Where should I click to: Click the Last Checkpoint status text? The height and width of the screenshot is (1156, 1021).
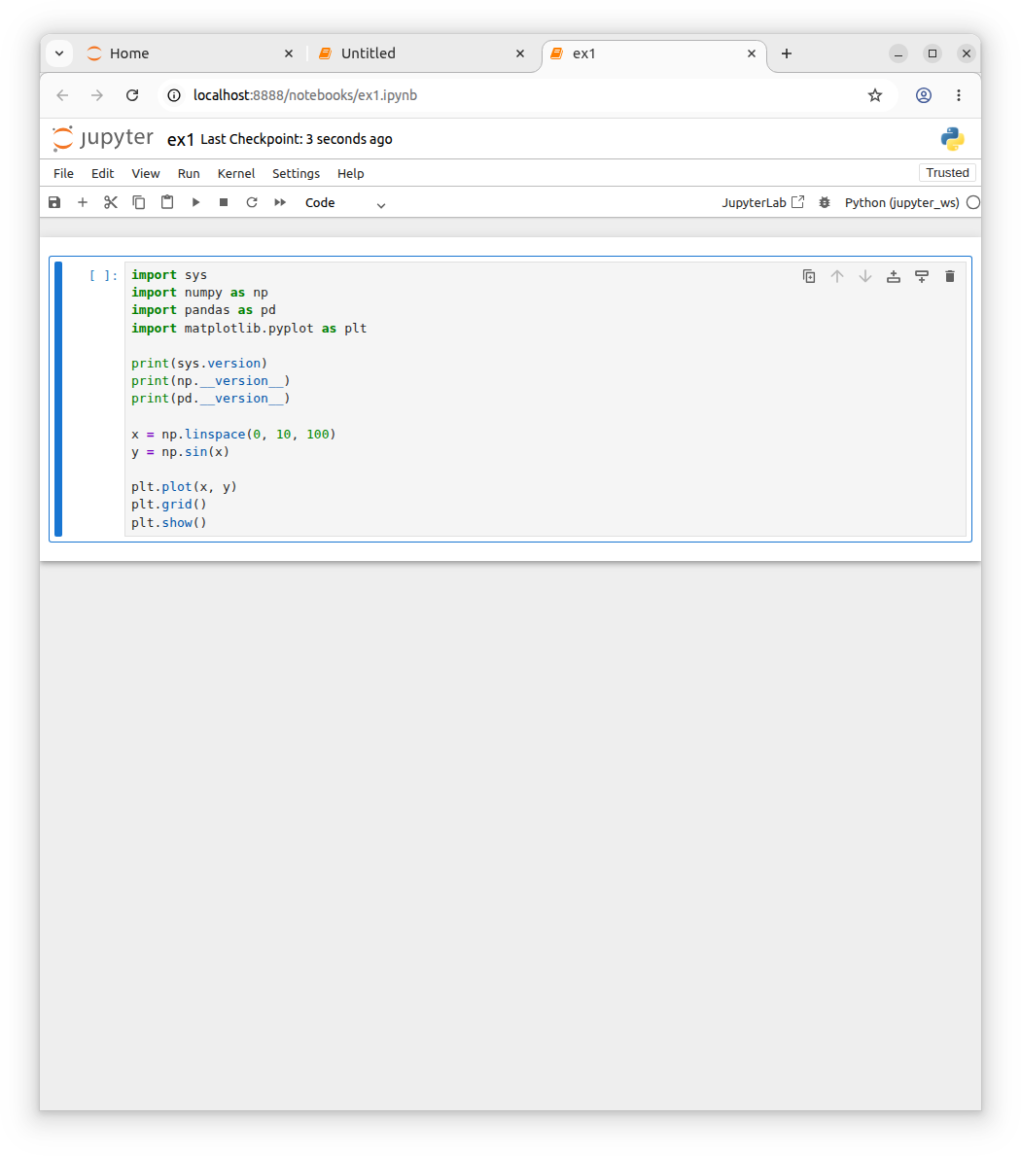tap(297, 139)
